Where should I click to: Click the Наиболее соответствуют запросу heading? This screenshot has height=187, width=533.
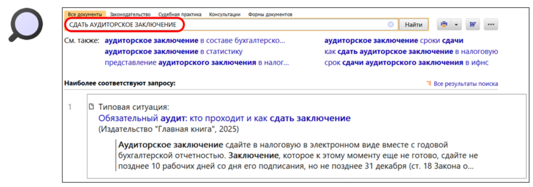pos(120,83)
